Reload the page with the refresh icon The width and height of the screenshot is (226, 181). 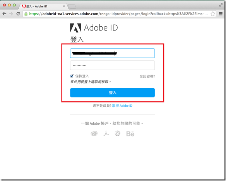[18, 14]
